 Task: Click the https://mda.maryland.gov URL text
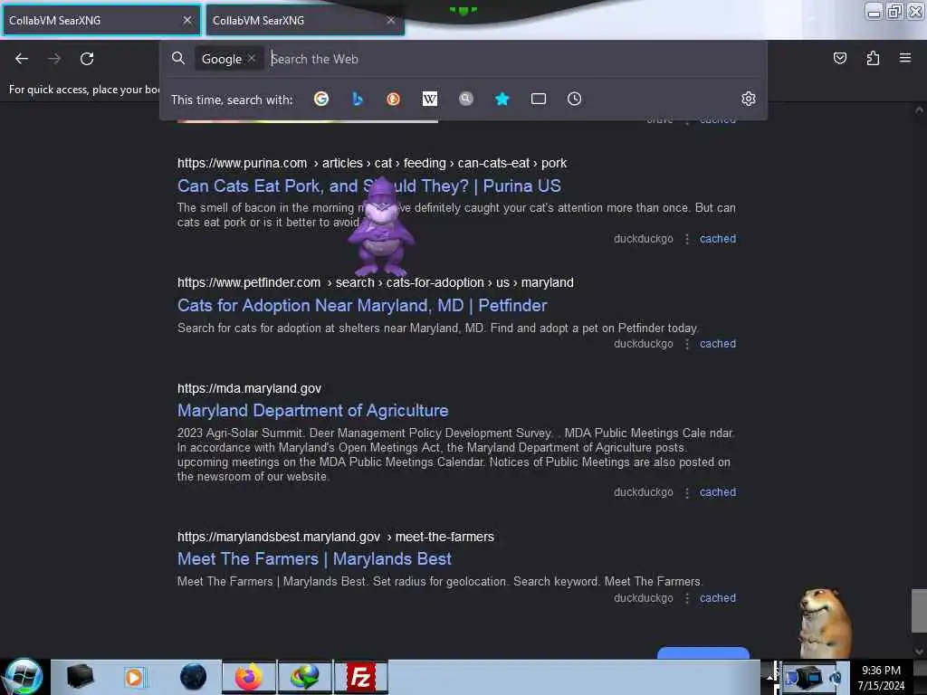(x=250, y=388)
